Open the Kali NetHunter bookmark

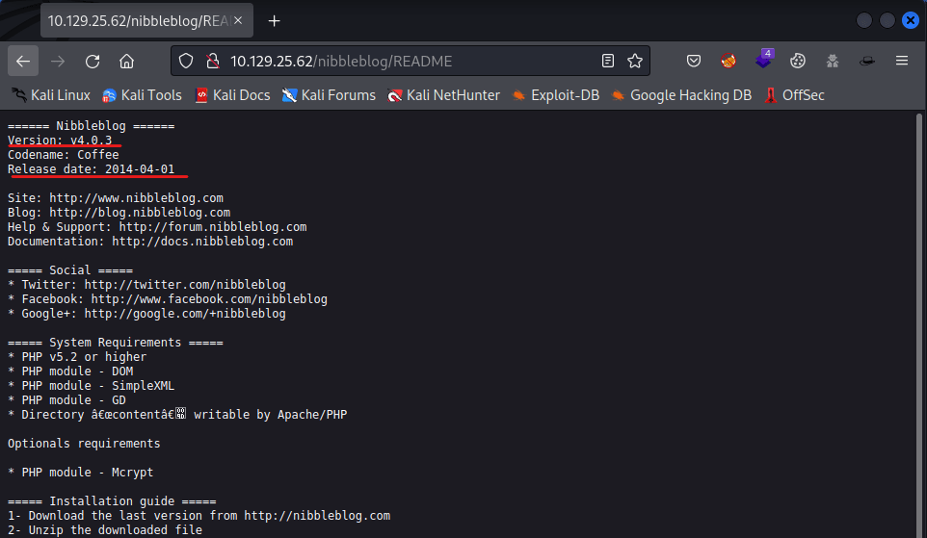pyautogui.click(x=443, y=95)
